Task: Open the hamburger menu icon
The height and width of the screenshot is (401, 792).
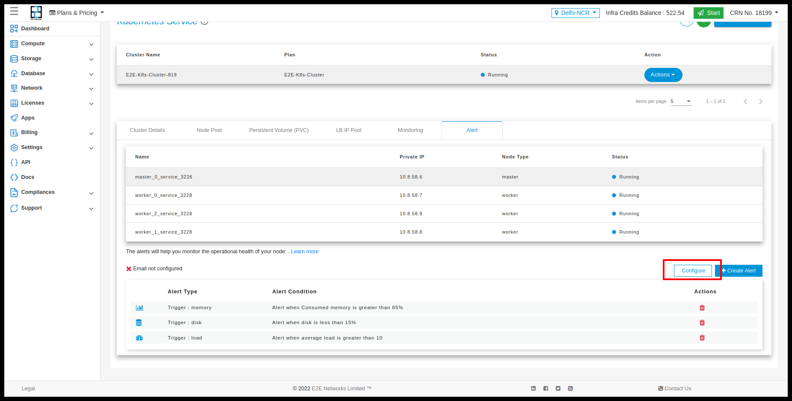Action: [x=14, y=11]
